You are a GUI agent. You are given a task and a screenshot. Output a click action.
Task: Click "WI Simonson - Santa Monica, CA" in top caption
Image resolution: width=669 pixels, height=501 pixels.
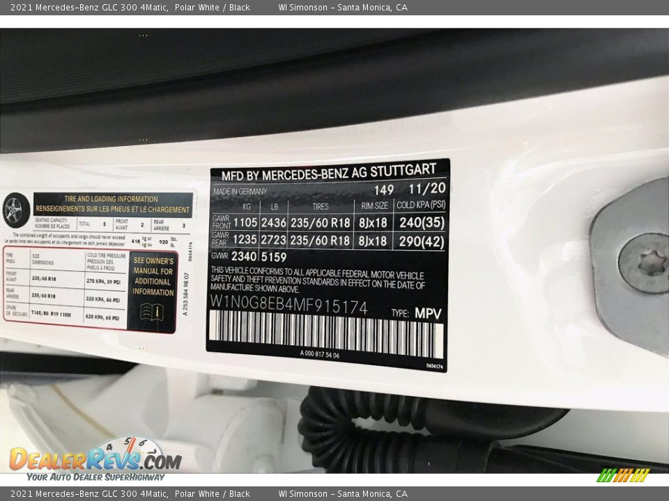[343, 7]
